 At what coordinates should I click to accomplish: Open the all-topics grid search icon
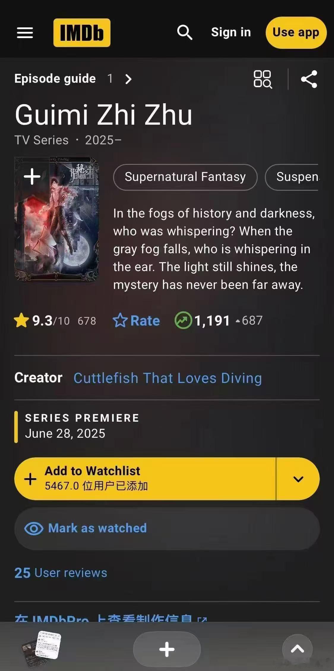point(263,79)
